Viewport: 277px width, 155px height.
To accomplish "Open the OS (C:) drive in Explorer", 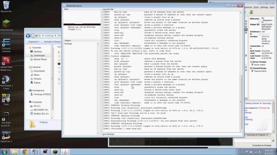I will pyautogui.click(x=37, y=106).
